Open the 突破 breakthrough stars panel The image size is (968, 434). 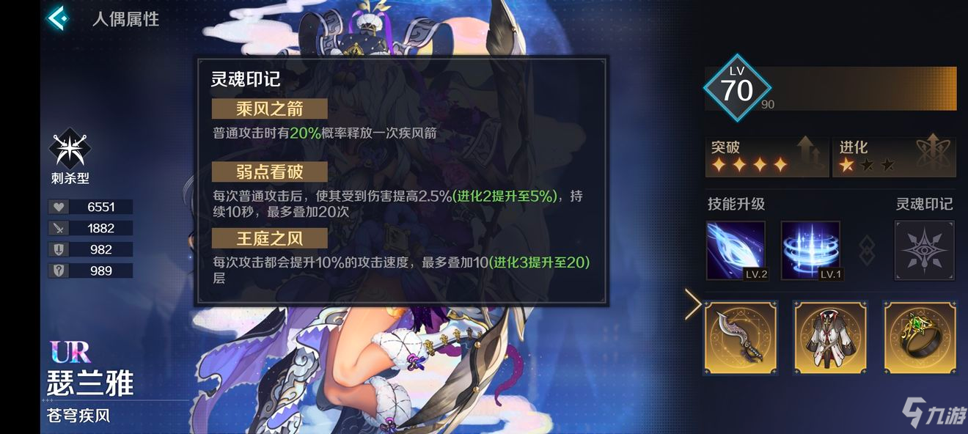click(766, 157)
